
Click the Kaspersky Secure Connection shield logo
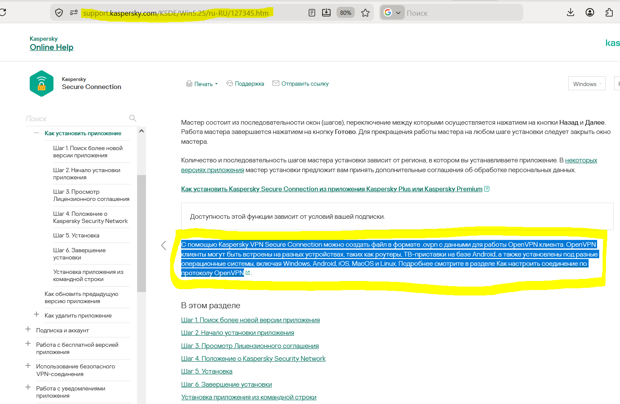[42, 84]
